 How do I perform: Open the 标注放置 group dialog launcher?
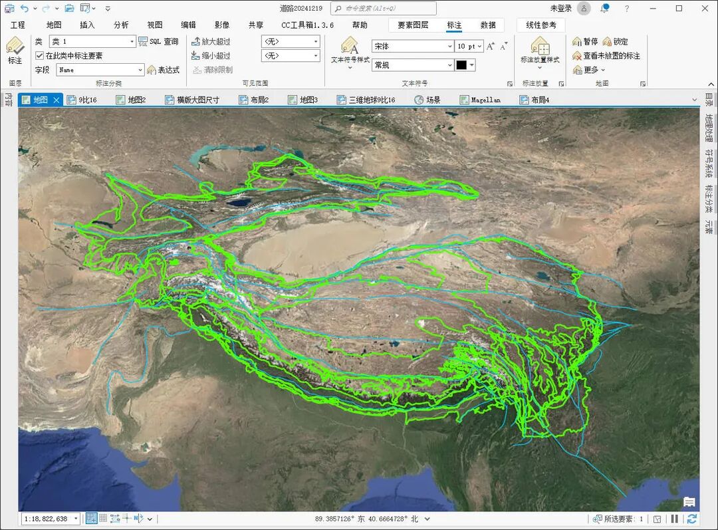pos(561,84)
